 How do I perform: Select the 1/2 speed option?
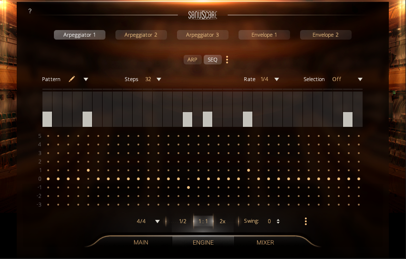click(182, 221)
